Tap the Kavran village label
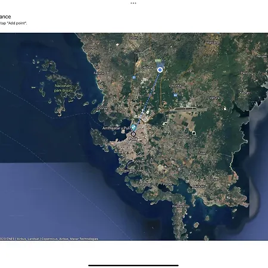The height and width of the screenshot is (268, 268). point(245,93)
